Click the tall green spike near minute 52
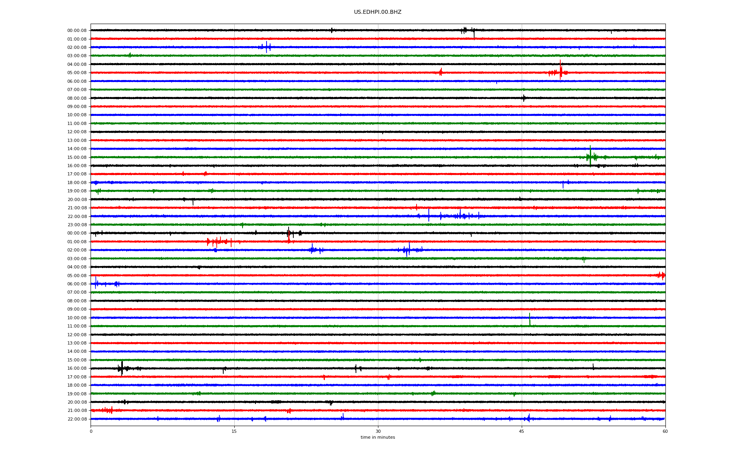The image size is (756, 473). (x=590, y=155)
